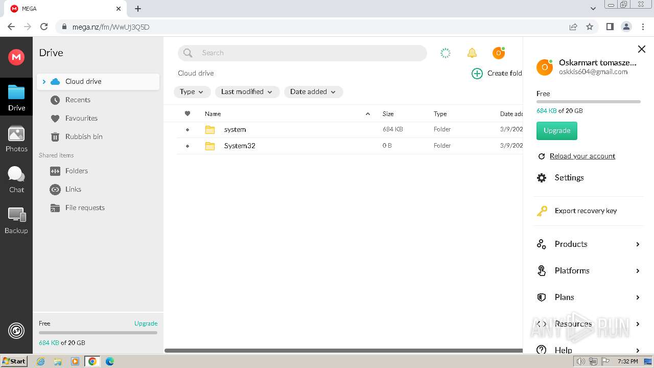Open the Windows Start menu

click(14, 361)
